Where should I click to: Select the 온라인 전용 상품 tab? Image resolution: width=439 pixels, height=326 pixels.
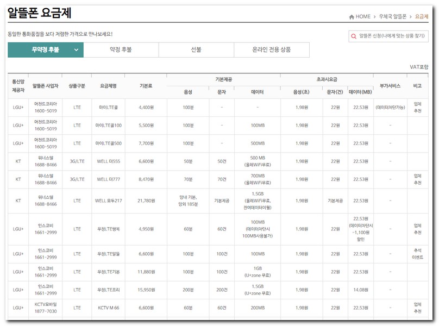271,50
